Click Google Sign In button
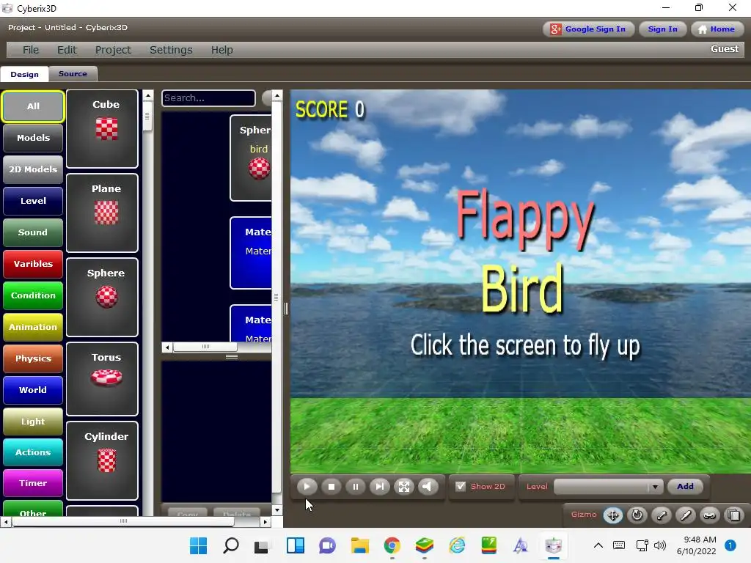Image resolution: width=751 pixels, height=563 pixels. [x=589, y=29]
